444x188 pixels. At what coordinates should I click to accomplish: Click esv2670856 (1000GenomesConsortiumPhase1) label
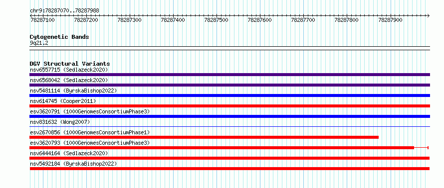[90, 132]
